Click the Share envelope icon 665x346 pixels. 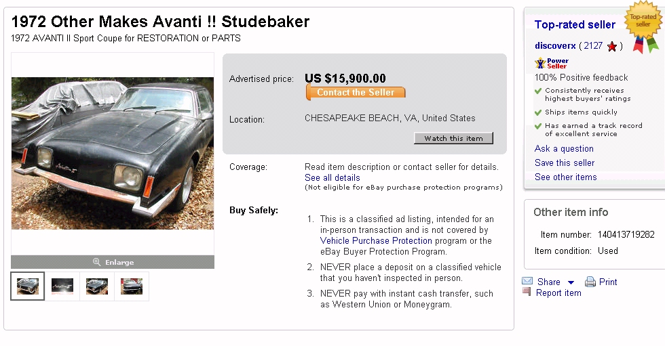tap(527, 282)
